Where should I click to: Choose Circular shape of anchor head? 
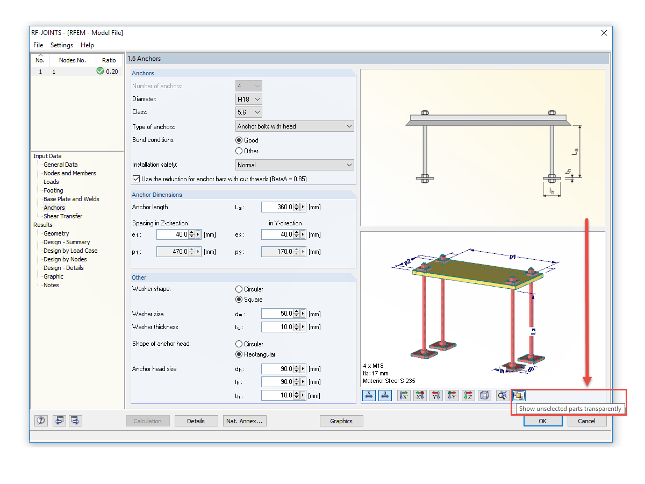point(239,344)
